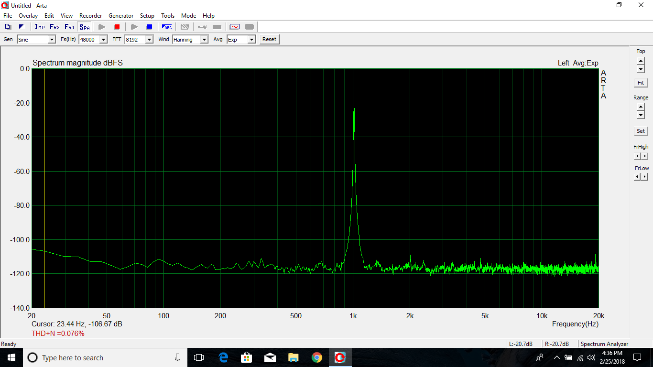This screenshot has height=367, width=653.
Task: Click the grayed striped overlay icon
Action: click(x=185, y=27)
